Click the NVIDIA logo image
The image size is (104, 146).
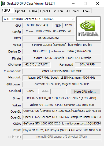tap(88, 29)
